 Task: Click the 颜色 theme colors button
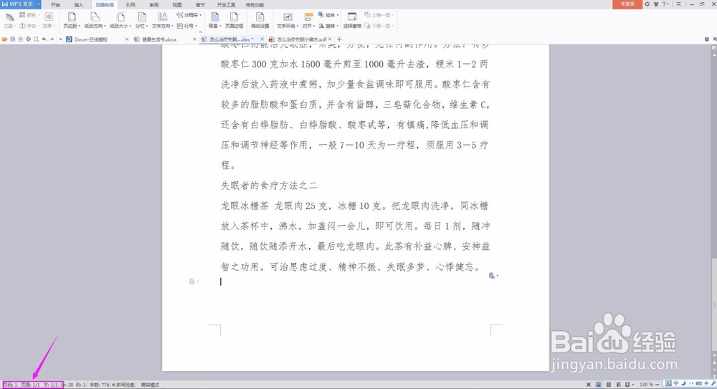pyautogui.click(x=29, y=15)
